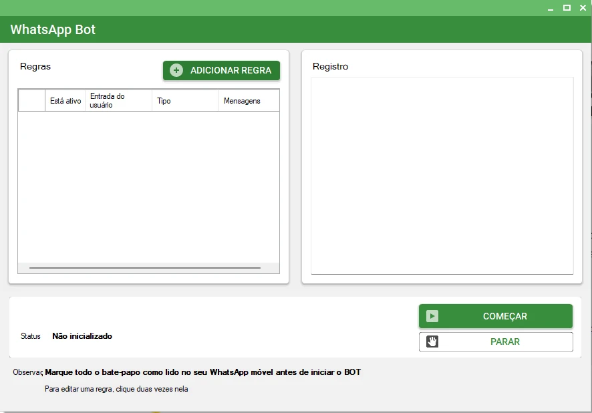Screen dimensions: 592x413
Task: Click the Regras panel heading
Action: click(x=35, y=66)
